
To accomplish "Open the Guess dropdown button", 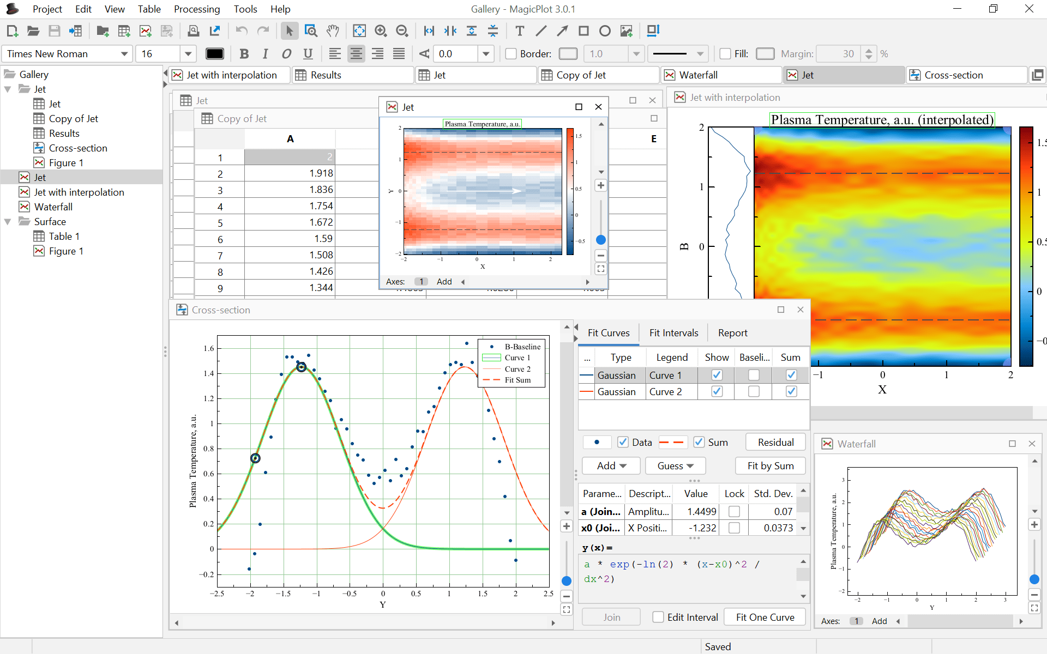I will click(675, 465).
